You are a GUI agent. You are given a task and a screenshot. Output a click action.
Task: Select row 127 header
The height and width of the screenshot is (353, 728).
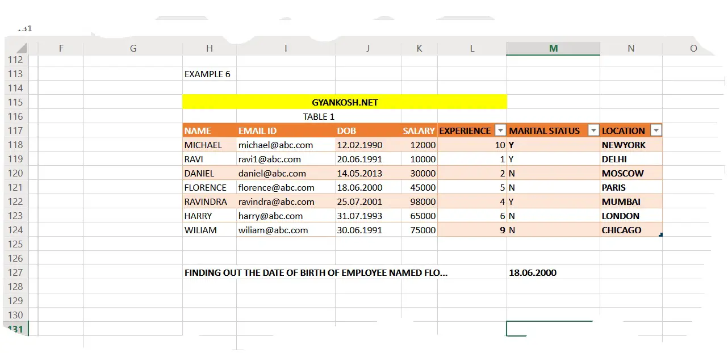point(16,272)
